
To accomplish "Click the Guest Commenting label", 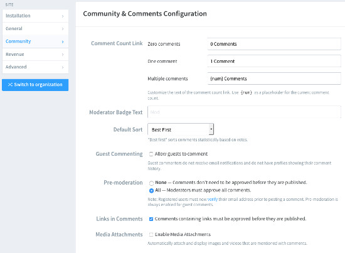I will pos(119,154).
